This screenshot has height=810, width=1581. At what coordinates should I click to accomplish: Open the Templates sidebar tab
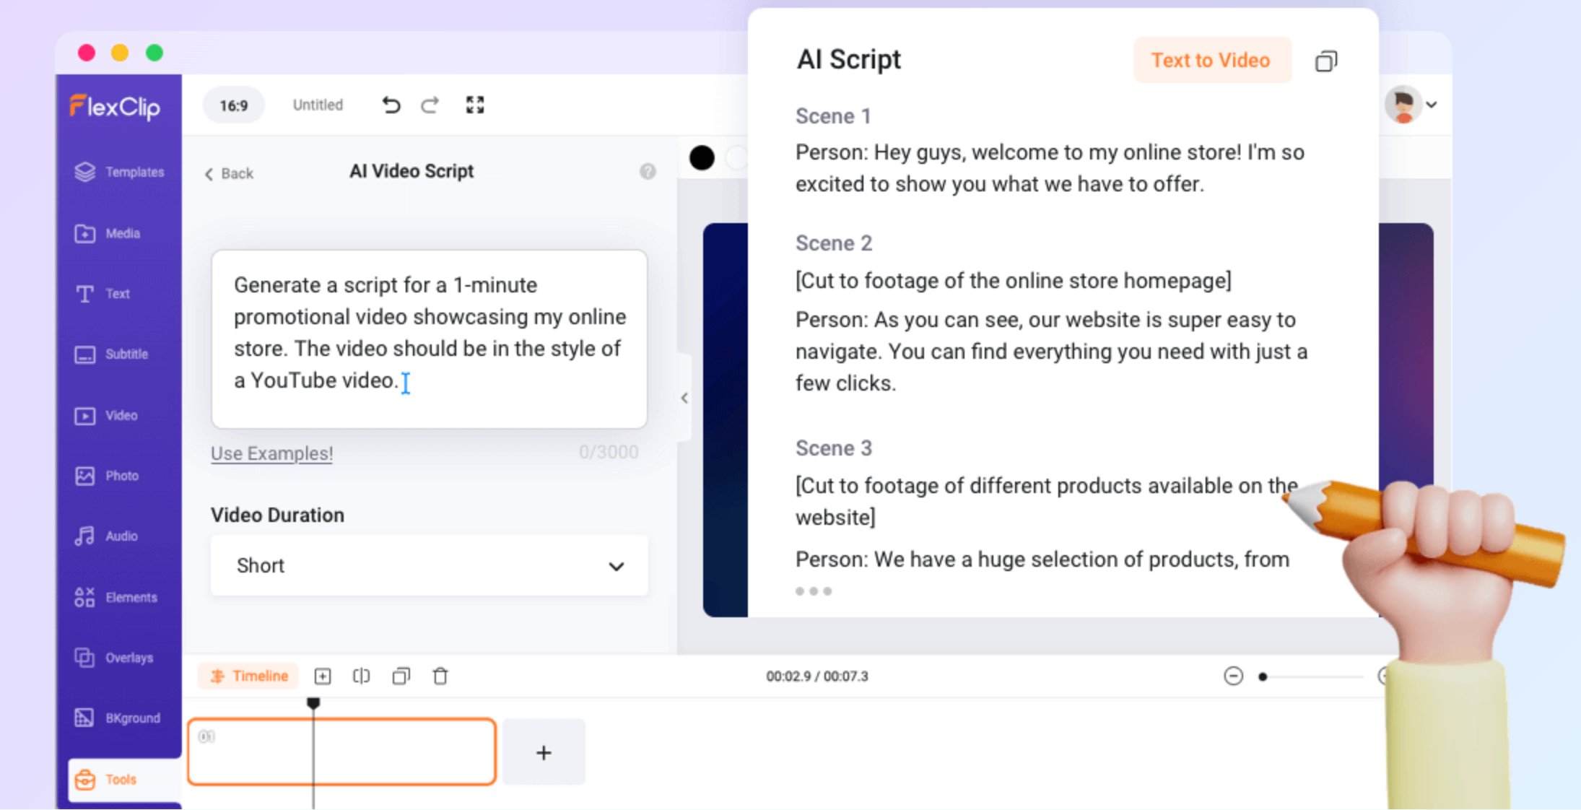pos(119,172)
